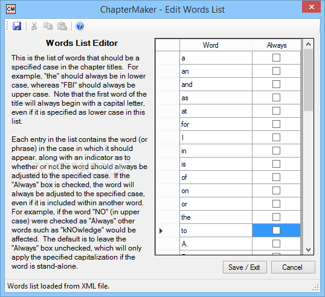This screenshot has height=297, width=325.
Task: Select the word cell "at"
Action: point(216,111)
